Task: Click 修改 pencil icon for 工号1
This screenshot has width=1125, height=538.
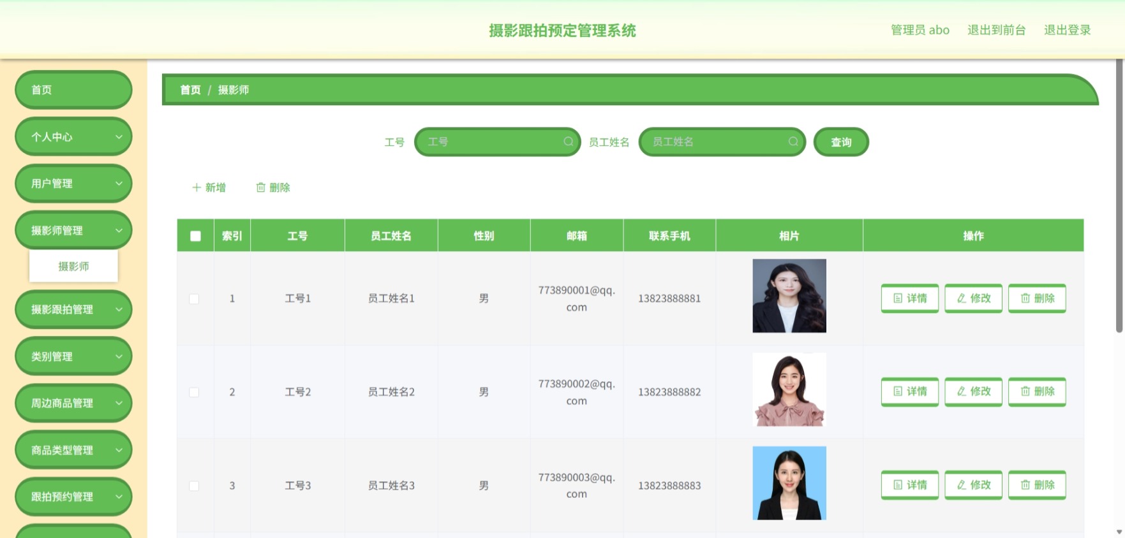Action: click(961, 298)
